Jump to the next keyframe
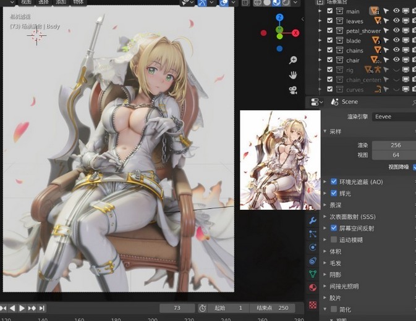 click(32, 308)
